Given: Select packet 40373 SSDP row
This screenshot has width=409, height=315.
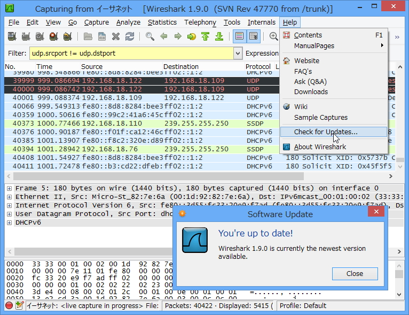Looking at the screenshot, I should click(142, 124).
